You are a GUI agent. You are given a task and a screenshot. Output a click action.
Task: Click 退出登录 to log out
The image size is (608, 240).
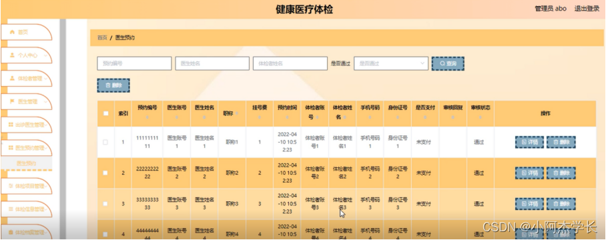tap(587, 9)
